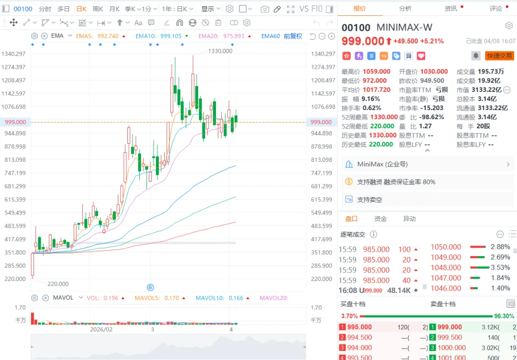Viewport: 517px width, 360px height.
Task: Take a chart screenshot with camera icon
Action: click(265, 9)
